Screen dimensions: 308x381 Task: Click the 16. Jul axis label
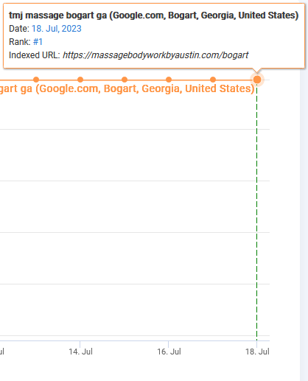pos(169,352)
